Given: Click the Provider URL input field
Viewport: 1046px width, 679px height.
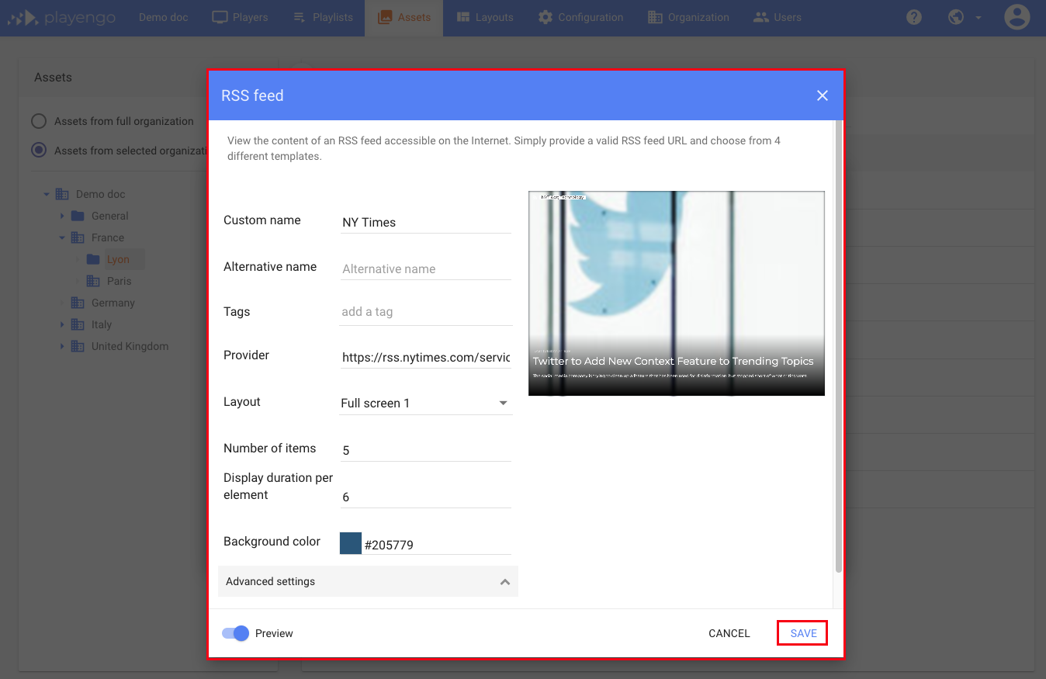Looking at the screenshot, I should (426, 358).
